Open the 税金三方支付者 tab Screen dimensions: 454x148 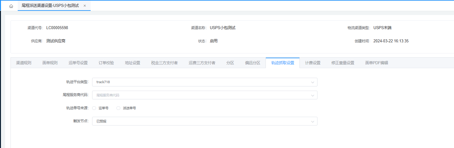click(164, 63)
